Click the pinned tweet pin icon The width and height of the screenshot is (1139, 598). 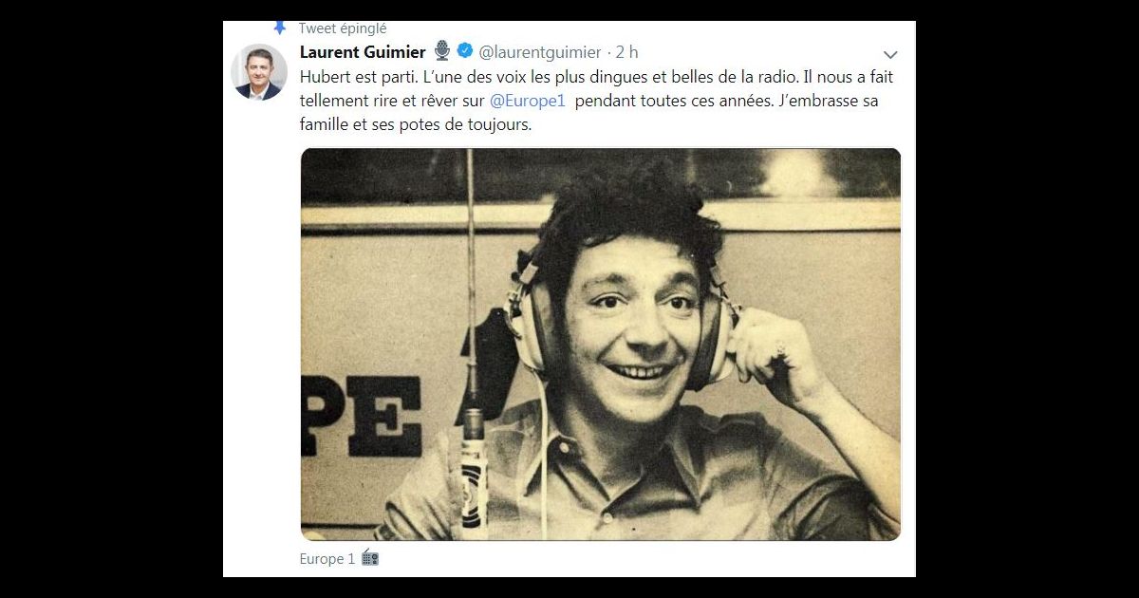click(279, 28)
